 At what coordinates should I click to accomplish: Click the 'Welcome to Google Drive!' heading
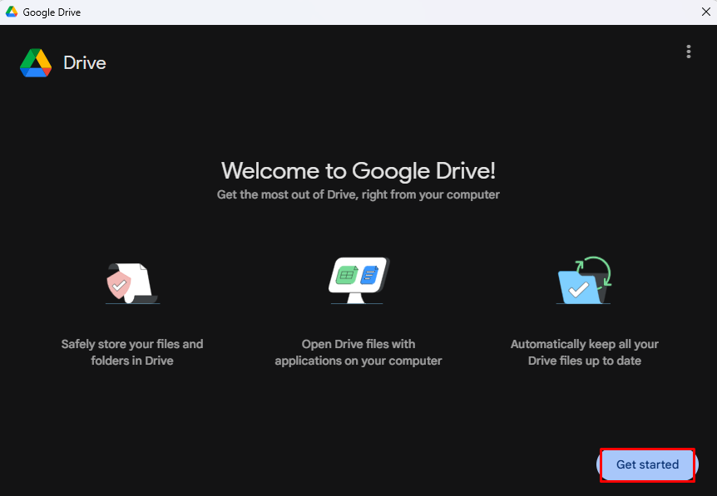coord(358,171)
